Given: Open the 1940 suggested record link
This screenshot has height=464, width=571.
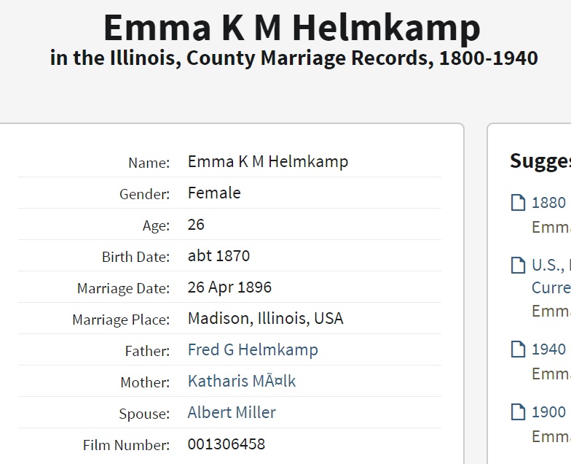Looking at the screenshot, I should coord(550,349).
